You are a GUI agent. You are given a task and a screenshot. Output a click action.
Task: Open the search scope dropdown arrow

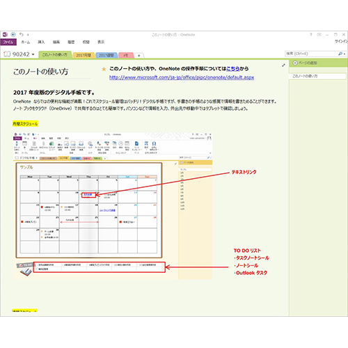coord(345,54)
